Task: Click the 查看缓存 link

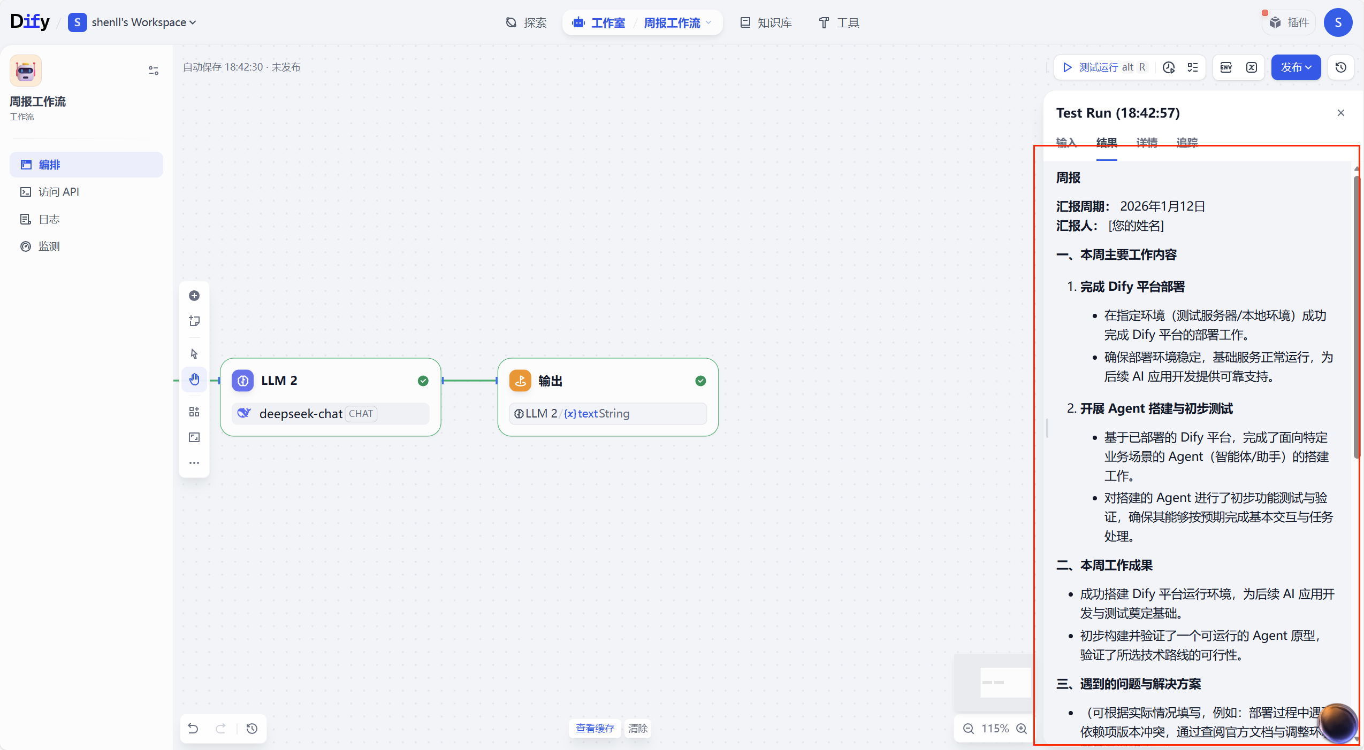Action: coord(595,729)
